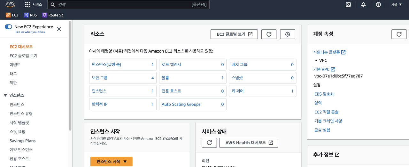Viewport: 409px width, 167px height.
Task: Open the 리소스 panel settings gear
Action: [288, 34]
